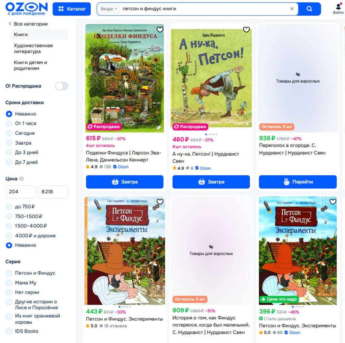
Task: Click Перейти for Переполох в огороде
Action: pyautogui.click(x=298, y=182)
